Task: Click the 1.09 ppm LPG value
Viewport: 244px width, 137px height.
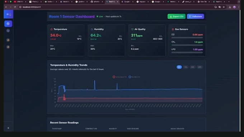Action: [198, 50]
